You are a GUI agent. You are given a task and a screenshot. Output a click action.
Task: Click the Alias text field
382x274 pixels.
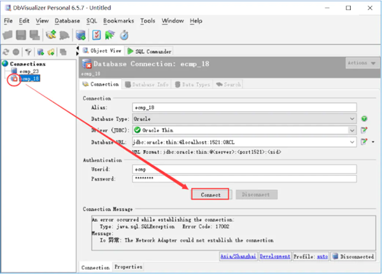click(x=244, y=107)
